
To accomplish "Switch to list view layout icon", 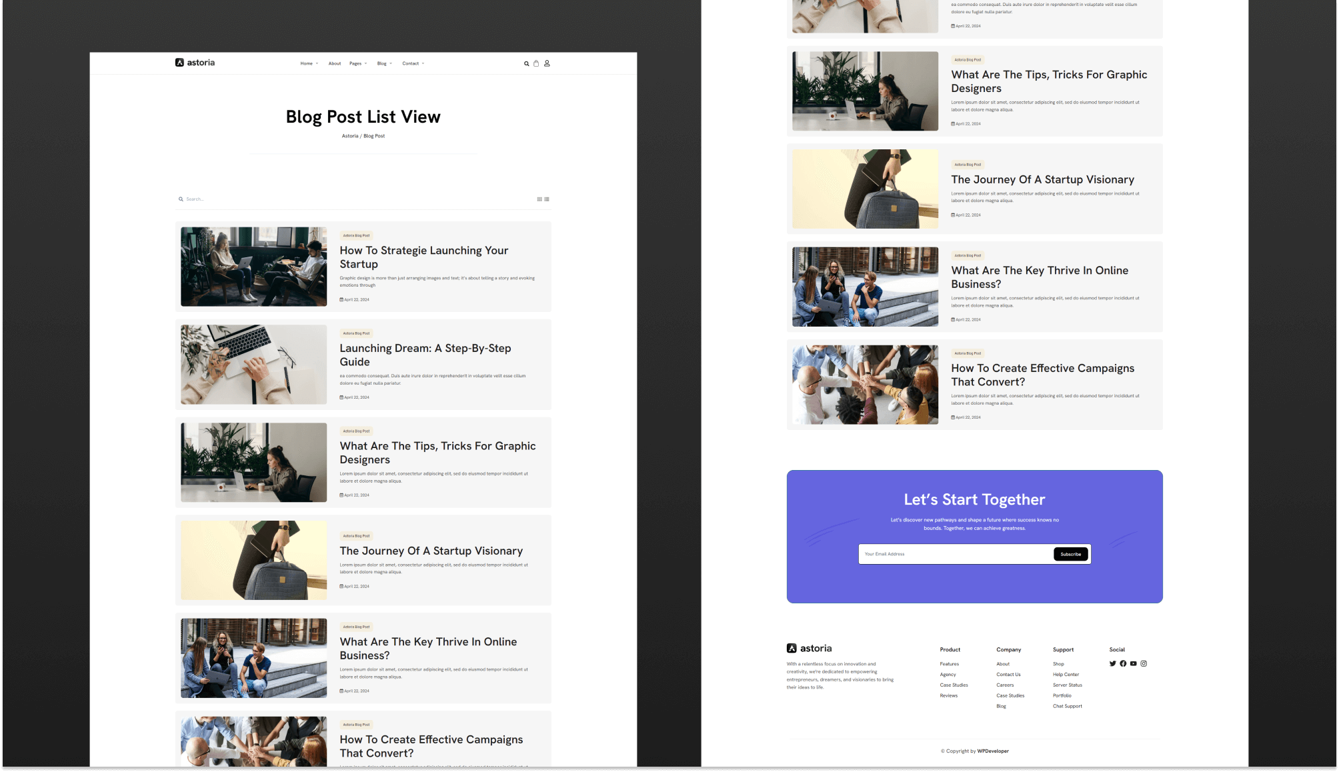I will tap(547, 199).
